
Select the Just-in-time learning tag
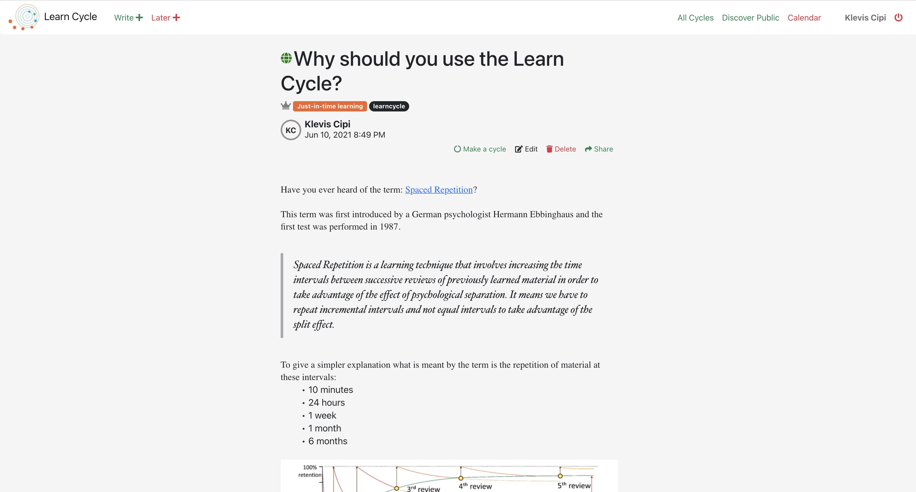[330, 106]
